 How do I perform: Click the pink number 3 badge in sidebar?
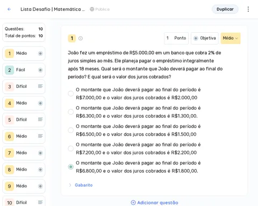10,86
